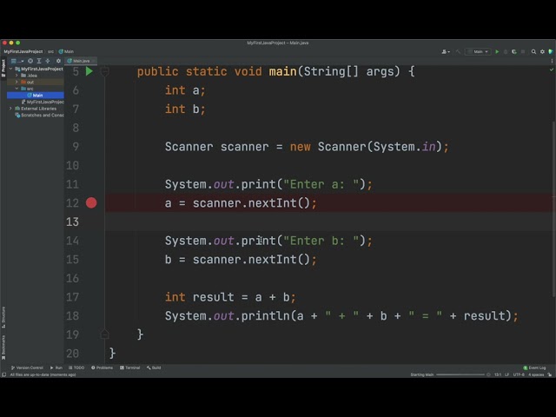
Task: Toggle tool window quick access icon bottom-left
Action: pyautogui.click(x=3, y=374)
